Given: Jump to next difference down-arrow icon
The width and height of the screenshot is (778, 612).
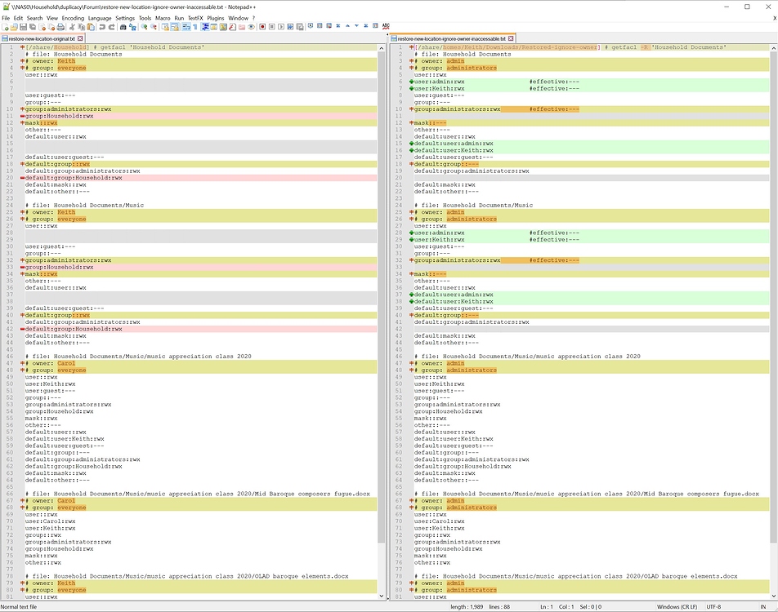Looking at the screenshot, I should 356,26.
